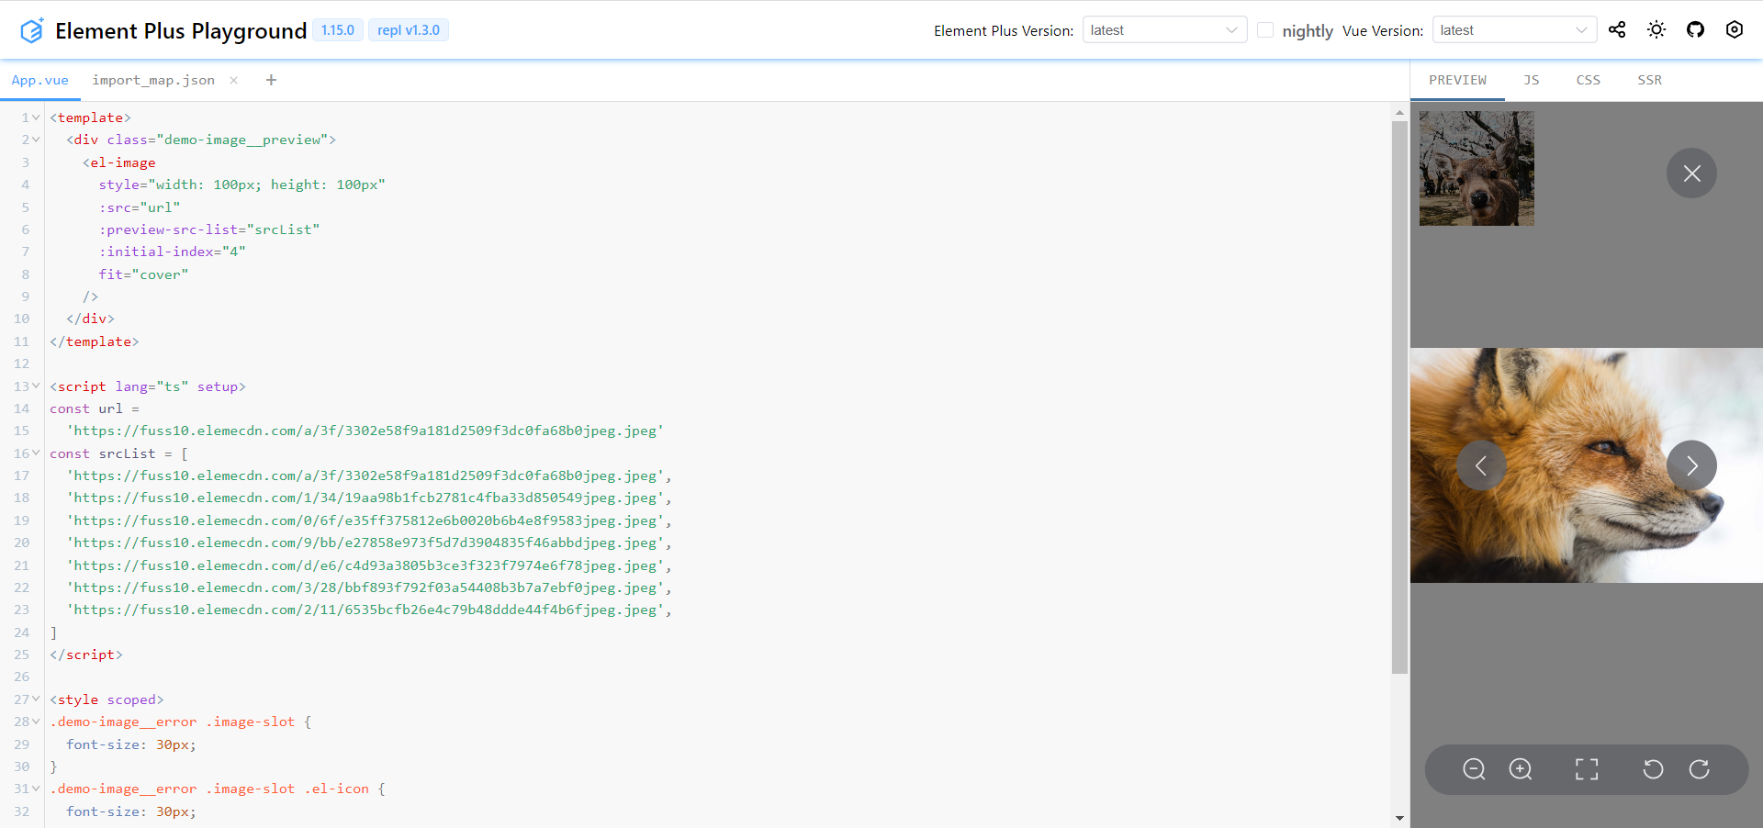Add a new file with the plus button
The image size is (1763, 828).
coord(271,80)
